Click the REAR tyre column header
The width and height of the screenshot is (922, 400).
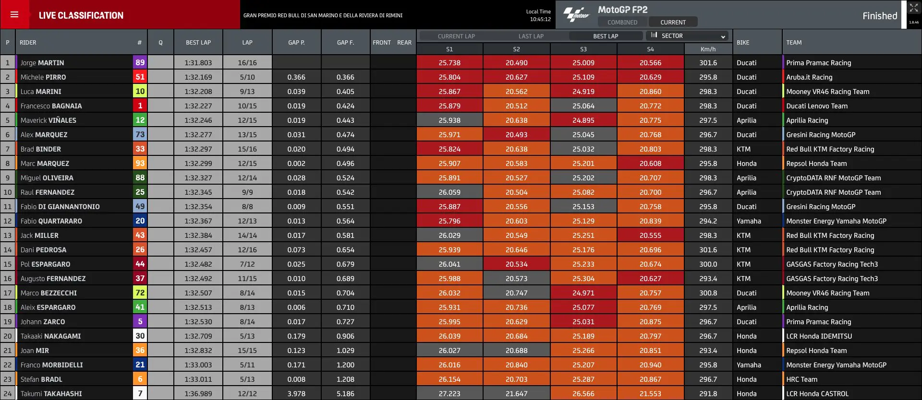pyautogui.click(x=404, y=42)
